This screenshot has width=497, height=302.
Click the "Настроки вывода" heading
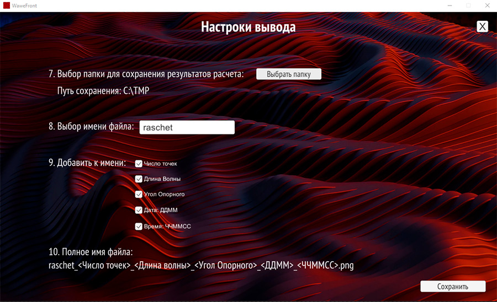pyautogui.click(x=248, y=27)
